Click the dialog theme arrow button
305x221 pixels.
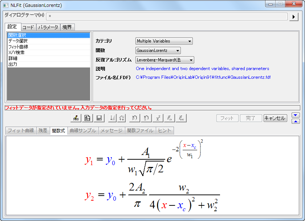(294, 17)
